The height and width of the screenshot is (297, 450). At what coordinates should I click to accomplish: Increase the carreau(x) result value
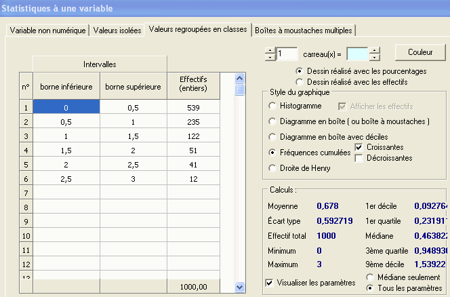pyautogui.click(x=375, y=49)
